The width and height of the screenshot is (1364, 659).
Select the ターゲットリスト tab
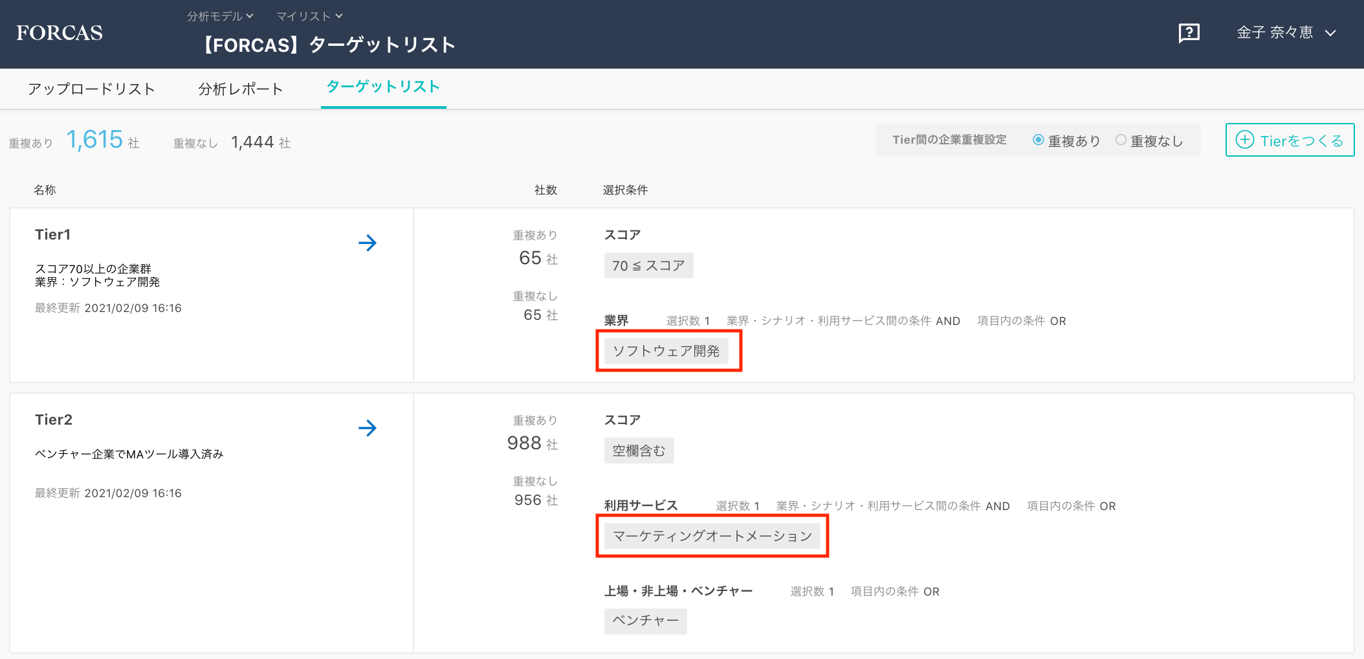tap(383, 87)
